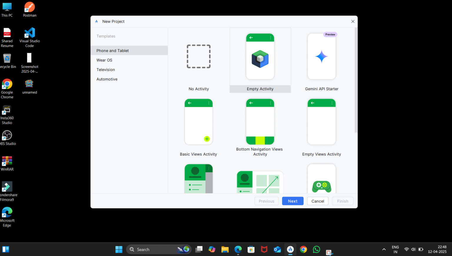
Task: Expand hidden icons in the system tray
Action: click(384, 249)
